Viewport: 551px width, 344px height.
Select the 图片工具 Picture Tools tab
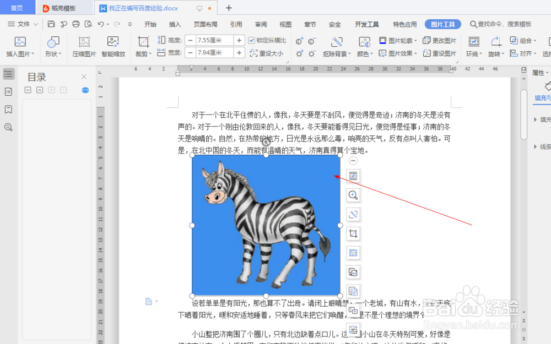click(x=443, y=24)
